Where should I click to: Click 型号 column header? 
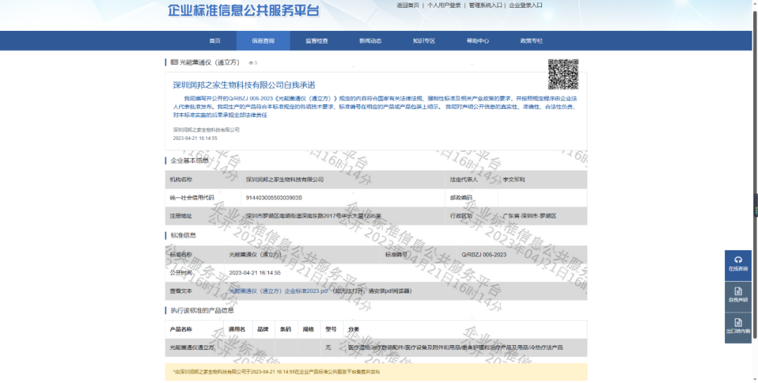pos(331,330)
